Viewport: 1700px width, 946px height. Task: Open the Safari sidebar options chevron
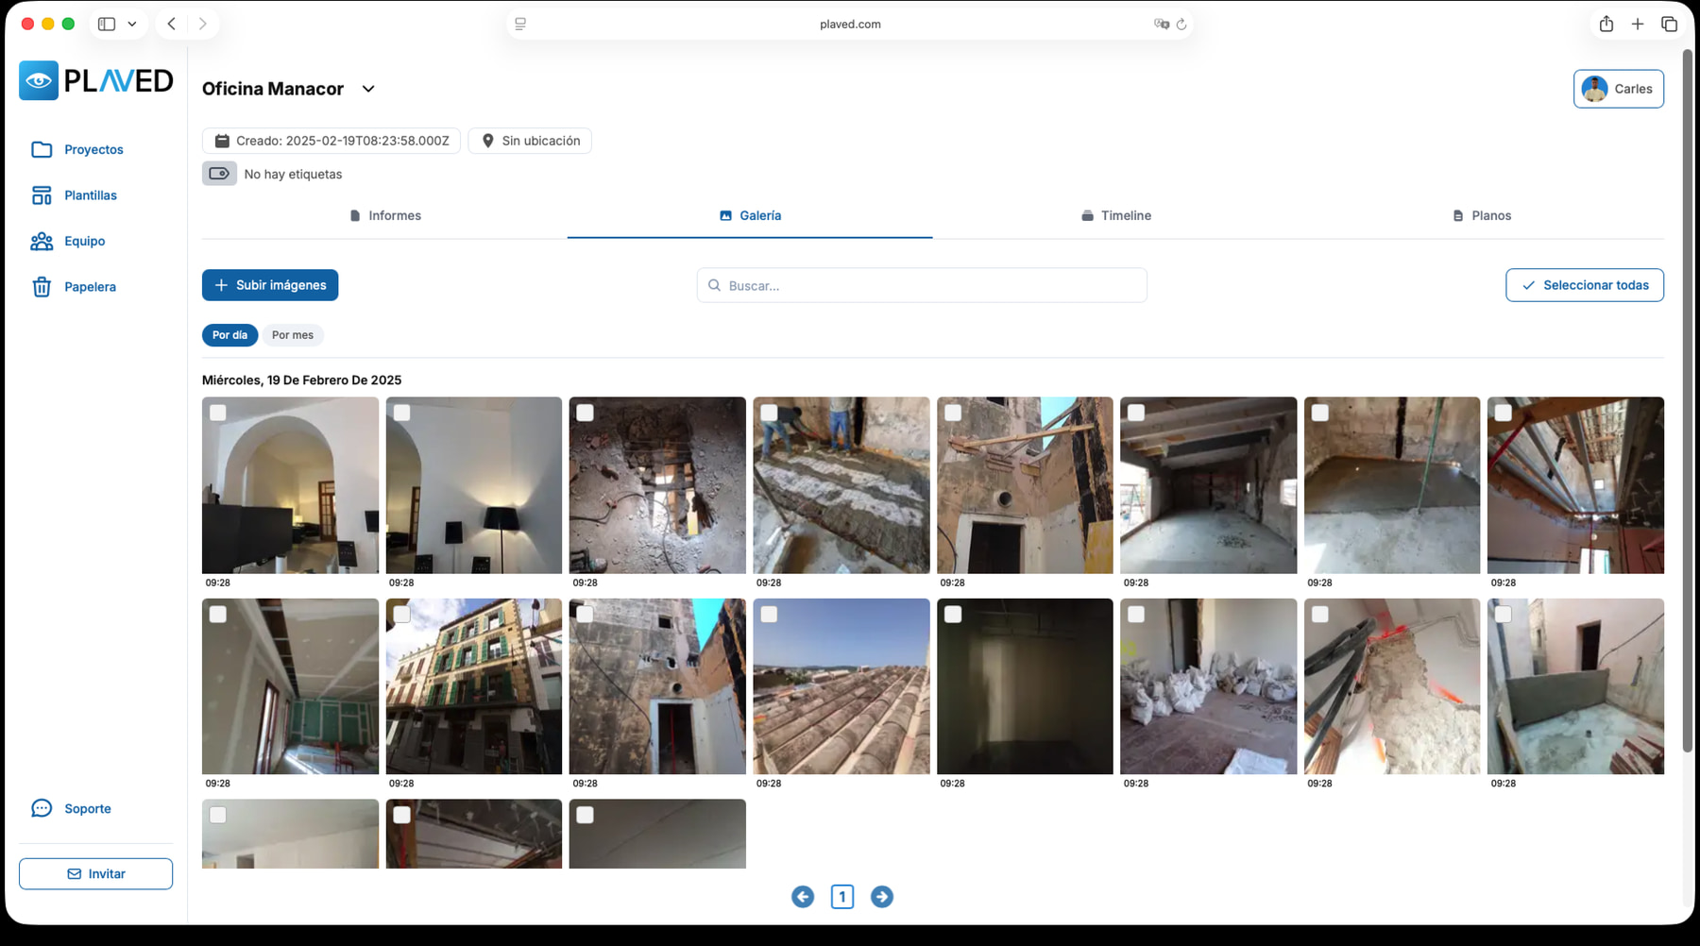132,24
